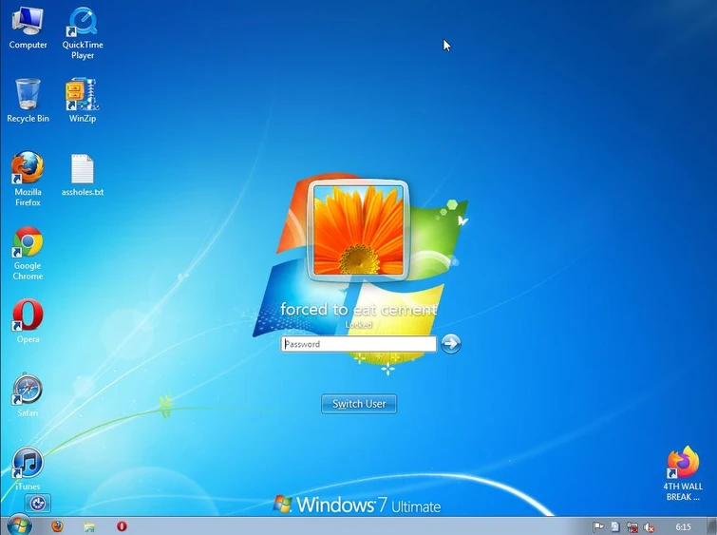The image size is (717, 535).
Task: Open the iTunes desktop shortcut
Action: pos(28,468)
